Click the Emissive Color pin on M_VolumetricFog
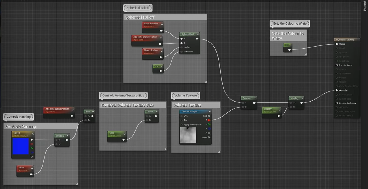The width and height of the screenshot is (368, 189). click(337, 65)
